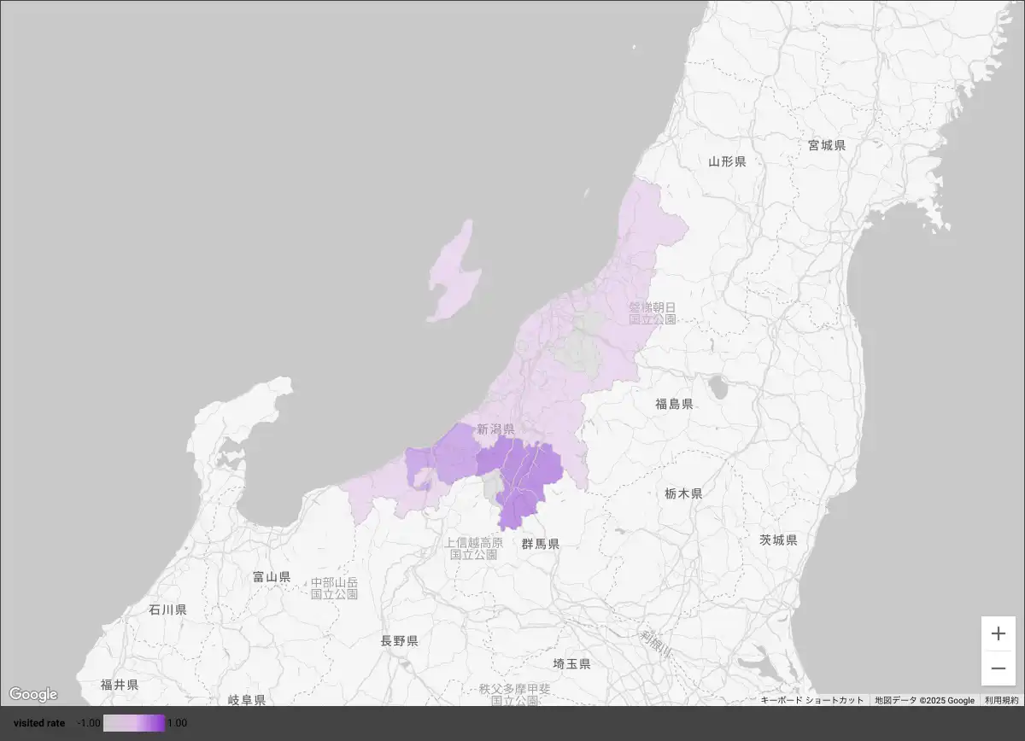Click the 茨城県 prefecture label

[x=778, y=540]
